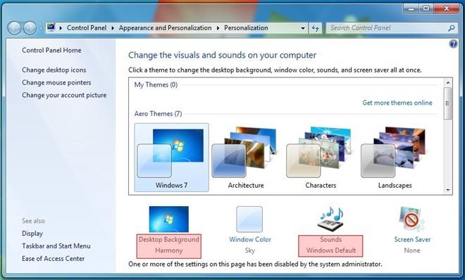Click the Refresh button in address bar
The height and width of the screenshot is (280, 465).
tap(315, 28)
